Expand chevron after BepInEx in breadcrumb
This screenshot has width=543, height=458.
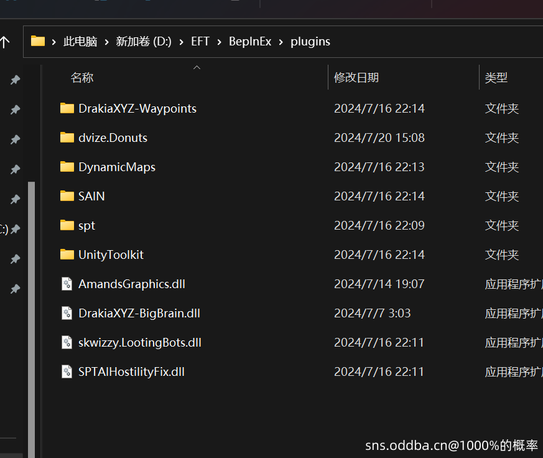tap(281, 42)
